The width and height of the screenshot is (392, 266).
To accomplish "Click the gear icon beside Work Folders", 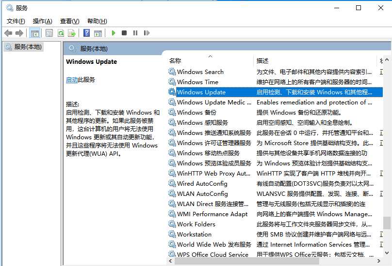I will pyautogui.click(x=172, y=224).
